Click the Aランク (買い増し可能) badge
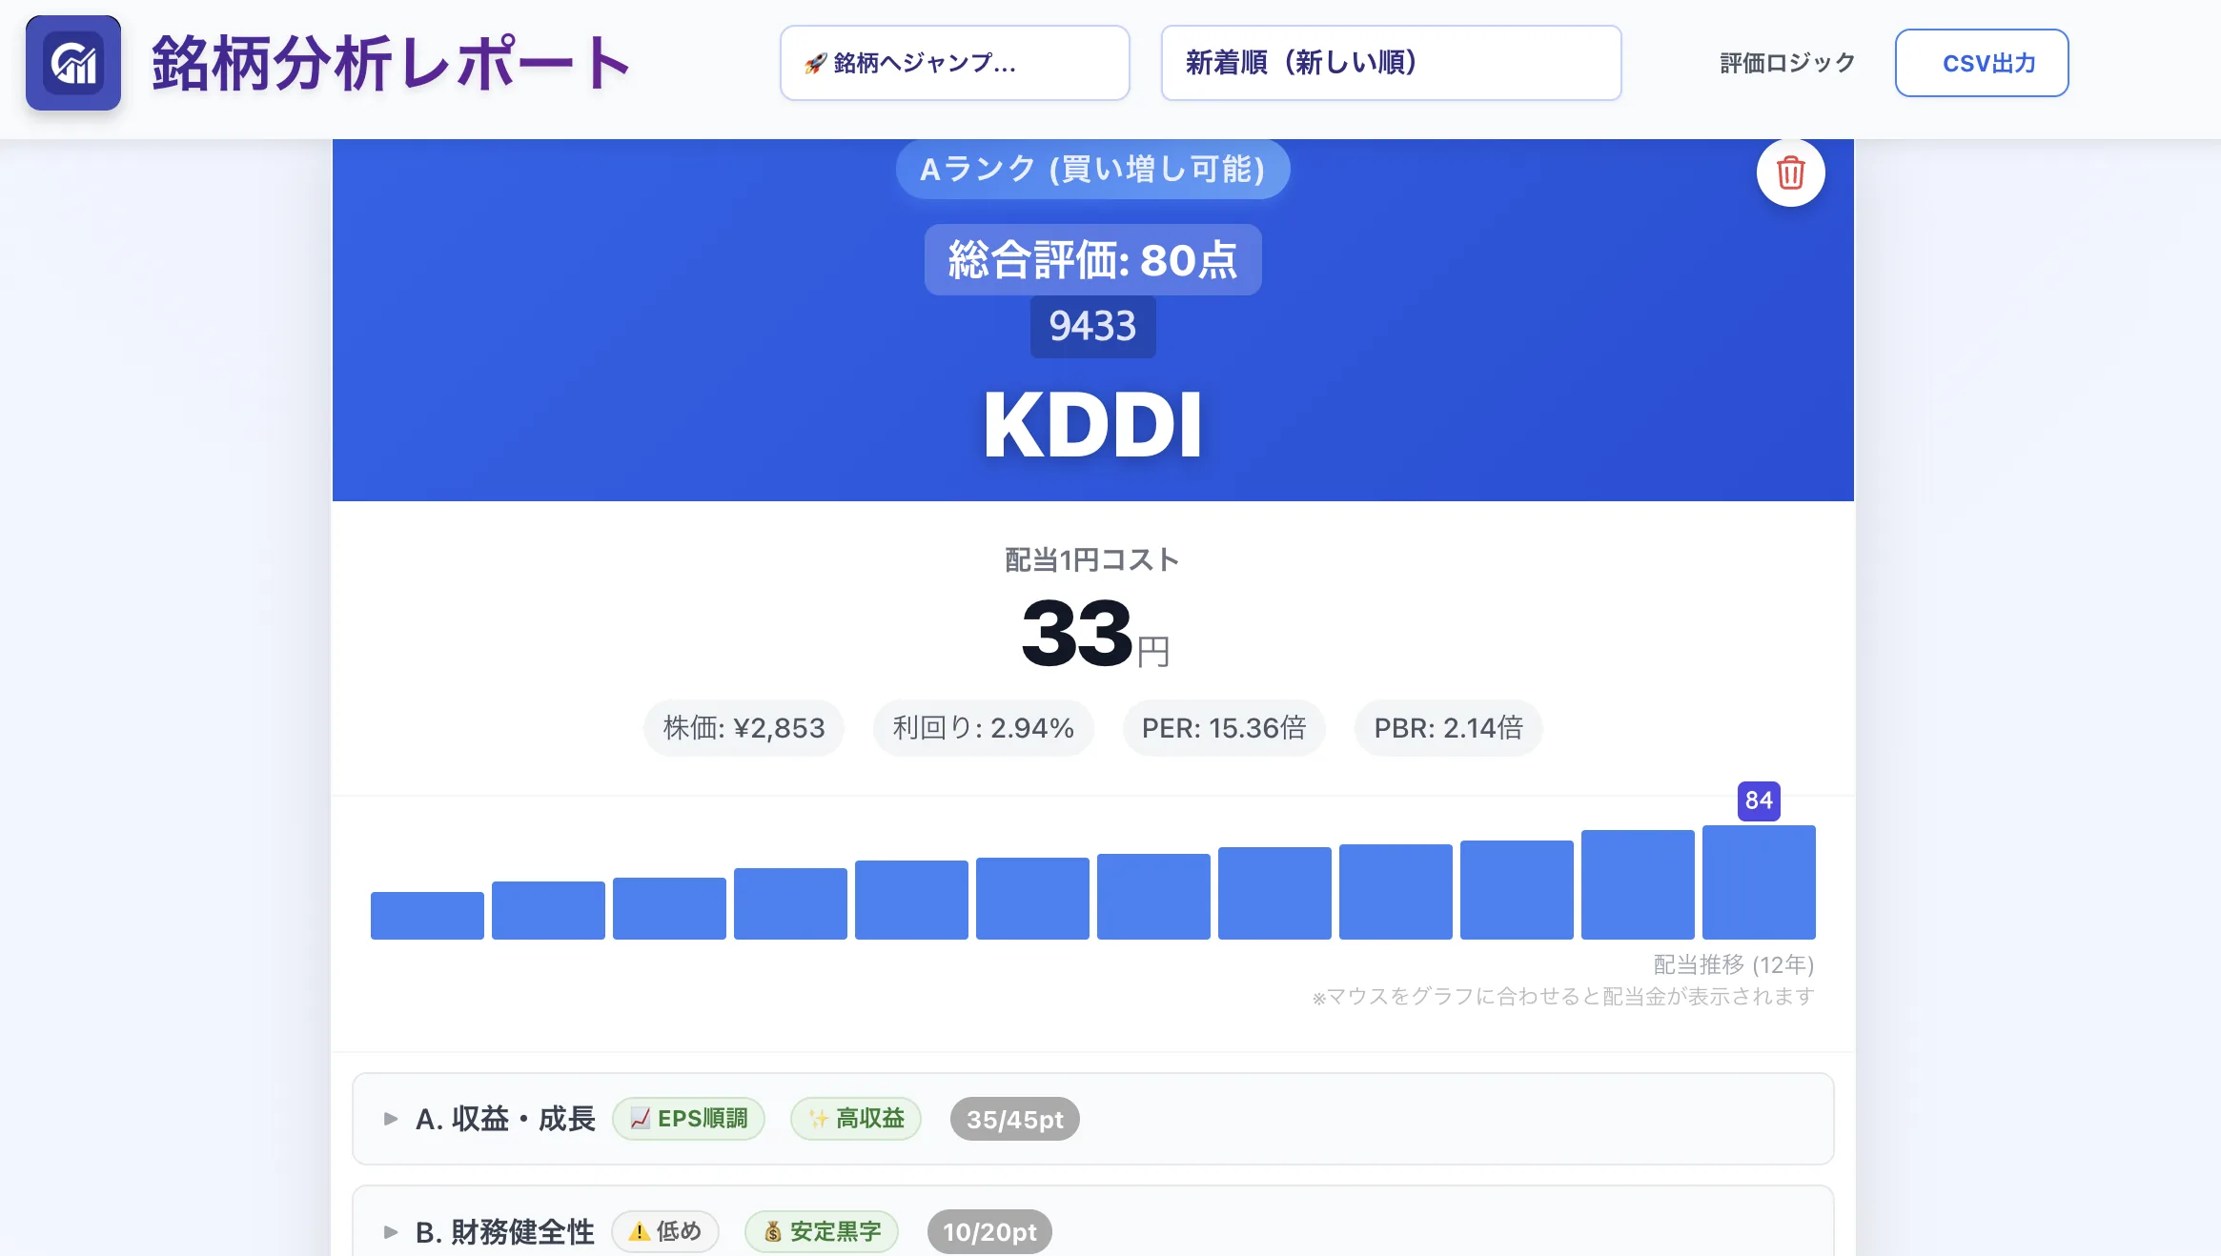The height and width of the screenshot is (1256, 2221). [1092, 169]
